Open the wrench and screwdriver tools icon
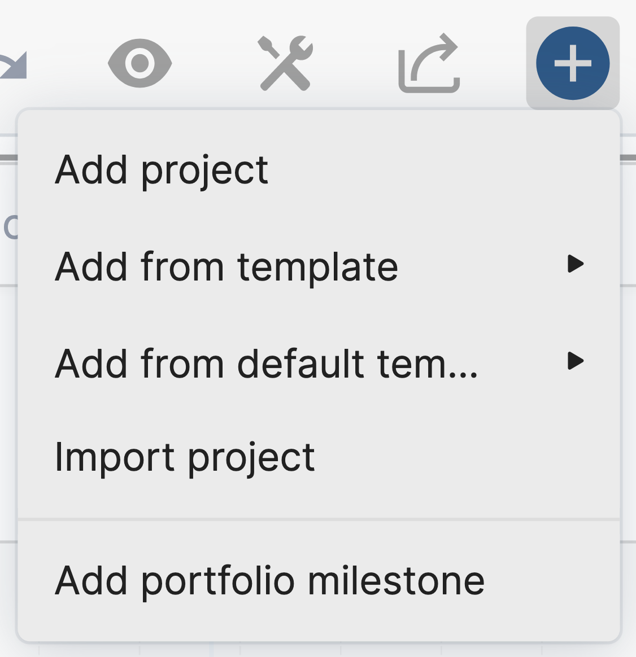 click(x=285, y=63)
